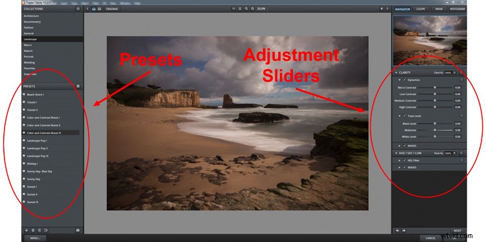Viewport: 486px width, 242px height.
Task: Apply Color and Contrast Boost III preset
Action: [51, 133]
